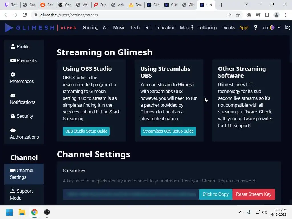Viewport: 292px width, 219px height.
Task: Expand the More categories menu
Action: click(x=186, y=28)
